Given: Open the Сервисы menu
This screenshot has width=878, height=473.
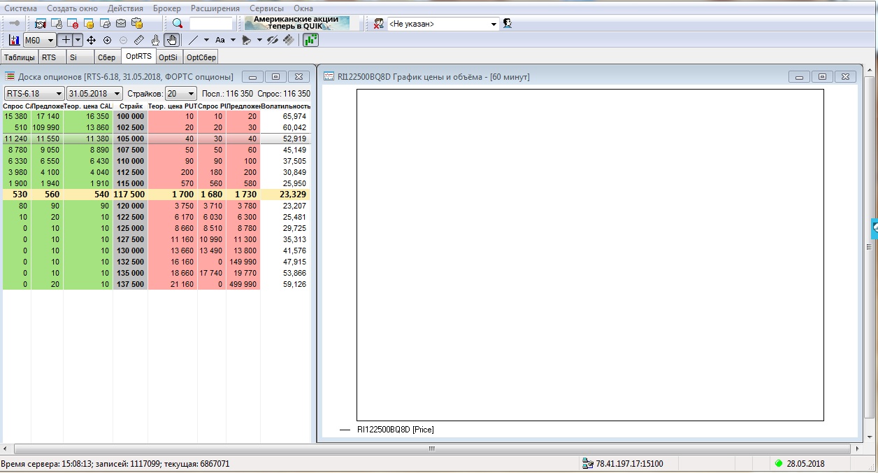Looking at the screenshot, I should (x=266, y=8).
